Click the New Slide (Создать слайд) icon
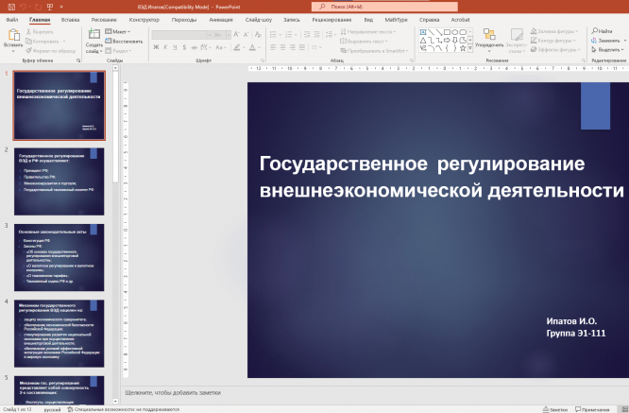This screenshot has width=629, height=413. pos(93,34)
